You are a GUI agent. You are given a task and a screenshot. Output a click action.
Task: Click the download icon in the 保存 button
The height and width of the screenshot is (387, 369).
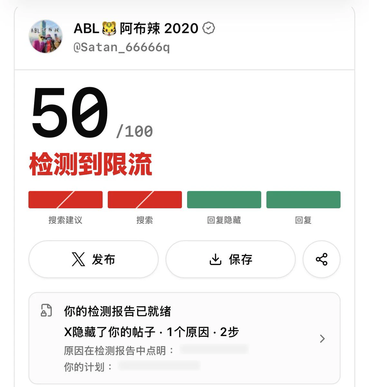point(215,259)
